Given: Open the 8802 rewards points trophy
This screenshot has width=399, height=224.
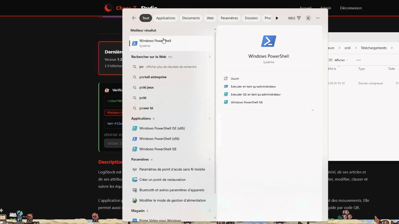Looking at the screenshot, I should coord(299,18).
